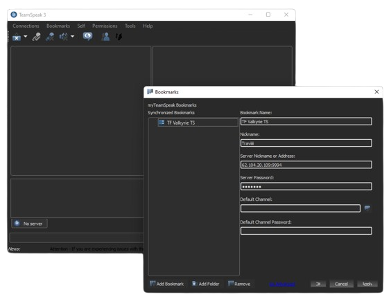Screen dimensions: 391x306
Task: Open the dropdown arrow beside the mute speakers icon
Action: (x=72, y=37)
